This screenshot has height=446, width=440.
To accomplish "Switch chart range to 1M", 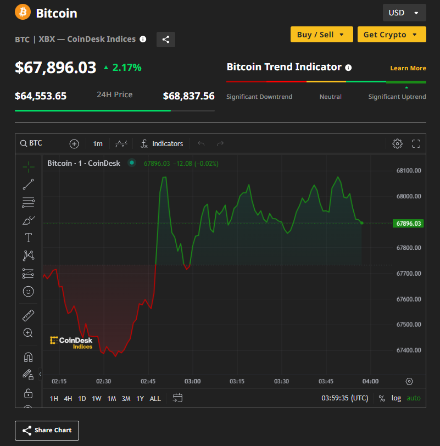I will pyautogui.click(x=112, y=399).
